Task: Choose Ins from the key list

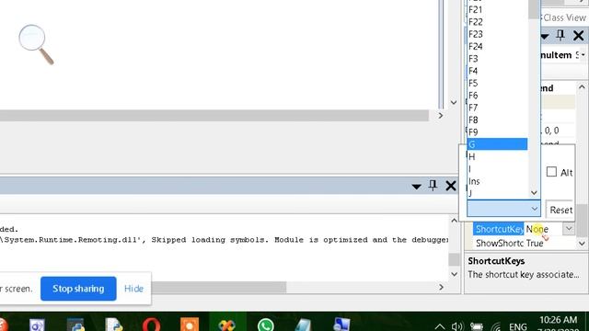Action: pos(497,181)
